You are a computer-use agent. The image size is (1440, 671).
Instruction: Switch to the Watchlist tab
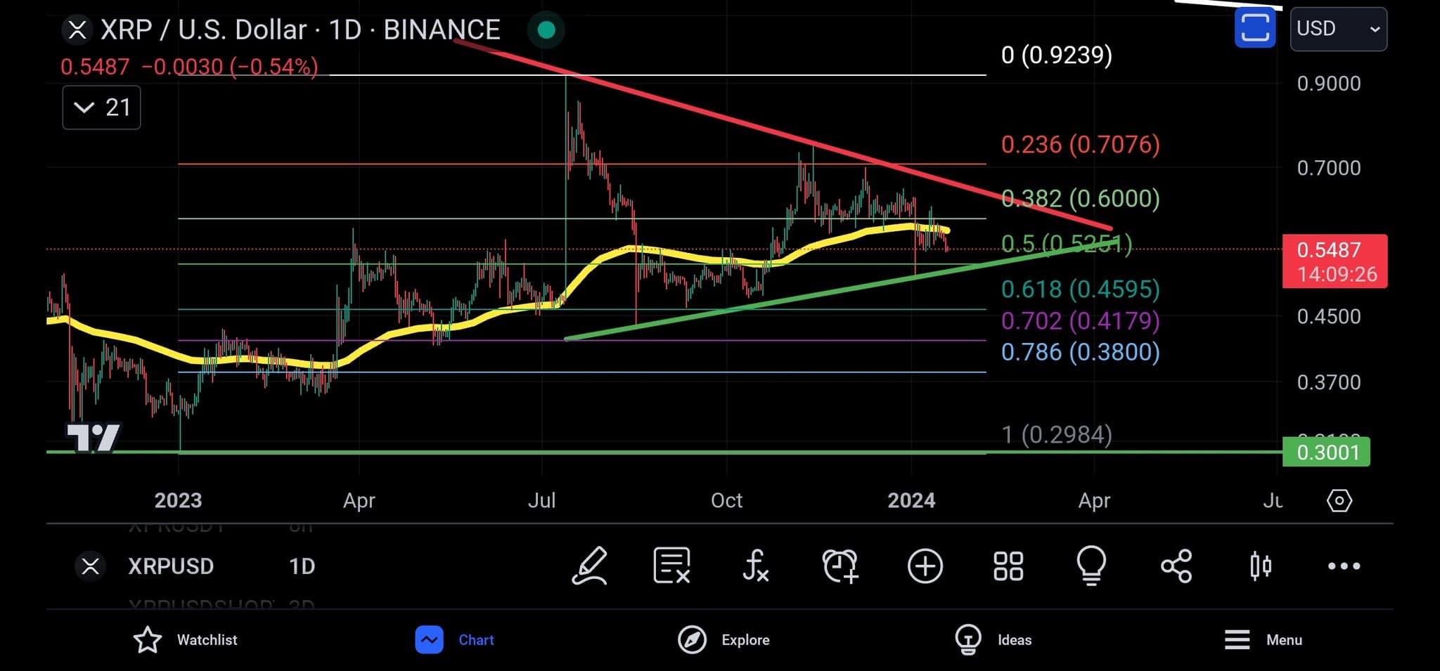[x=186, y=639]
